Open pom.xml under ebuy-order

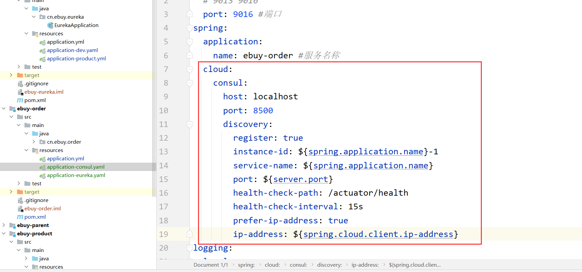point(35,217)
